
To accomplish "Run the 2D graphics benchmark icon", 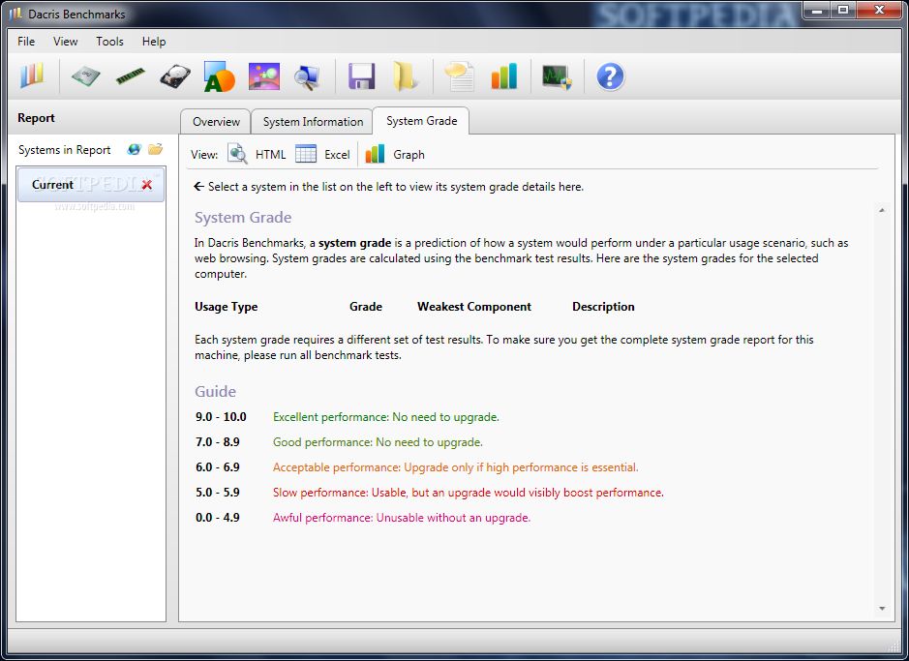I will [x=219, y=76].
